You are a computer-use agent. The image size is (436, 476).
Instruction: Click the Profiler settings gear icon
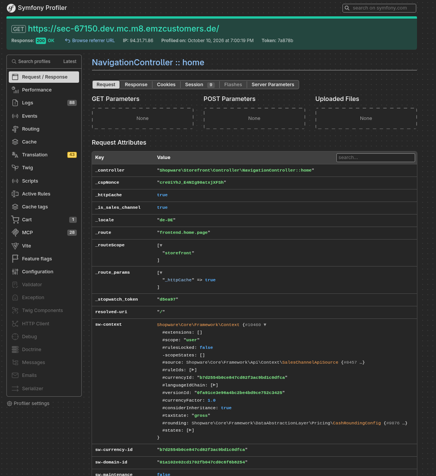tap(10, 403)
